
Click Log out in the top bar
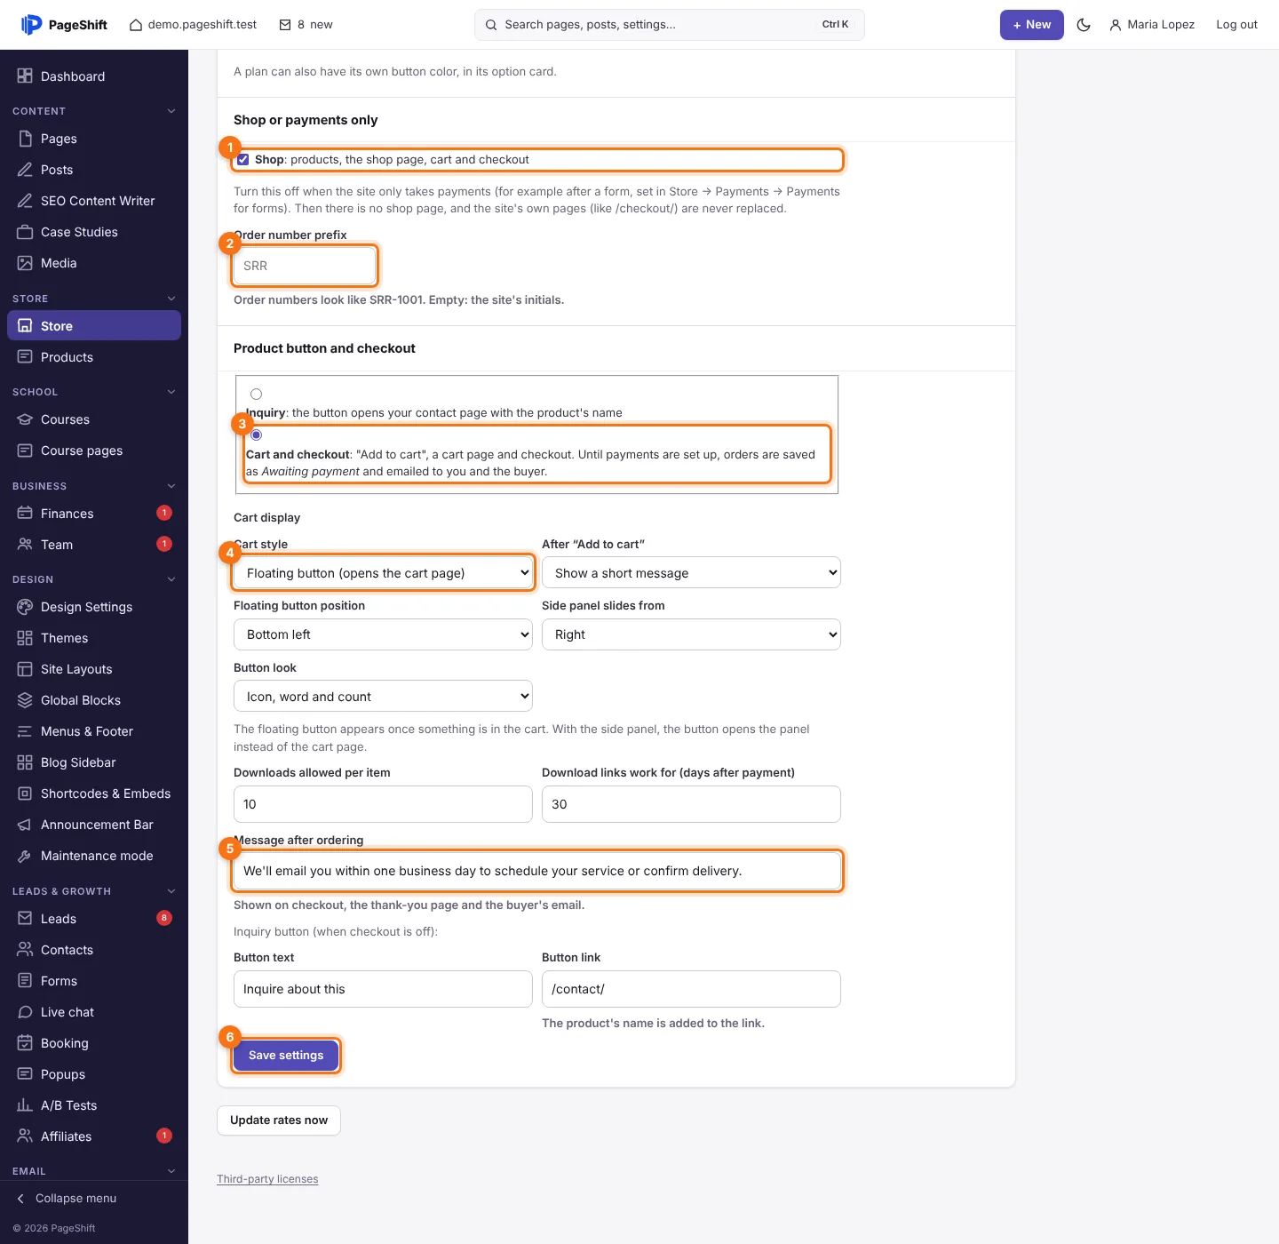click(x=1237, y=25)
